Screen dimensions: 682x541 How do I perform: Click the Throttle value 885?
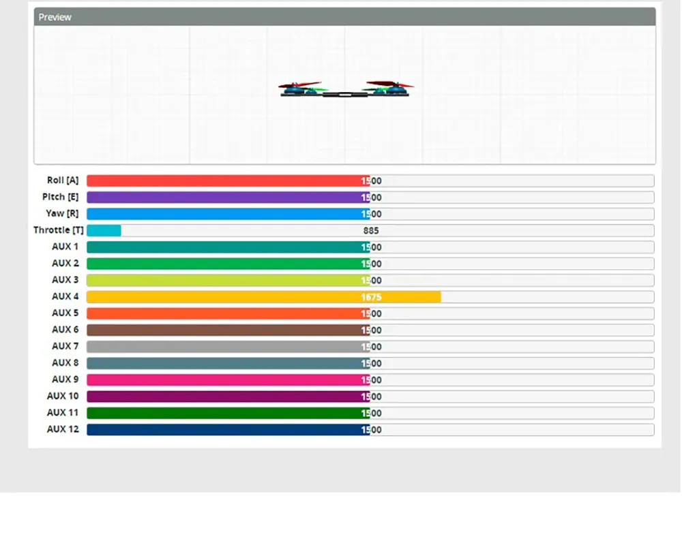point(371,231)
